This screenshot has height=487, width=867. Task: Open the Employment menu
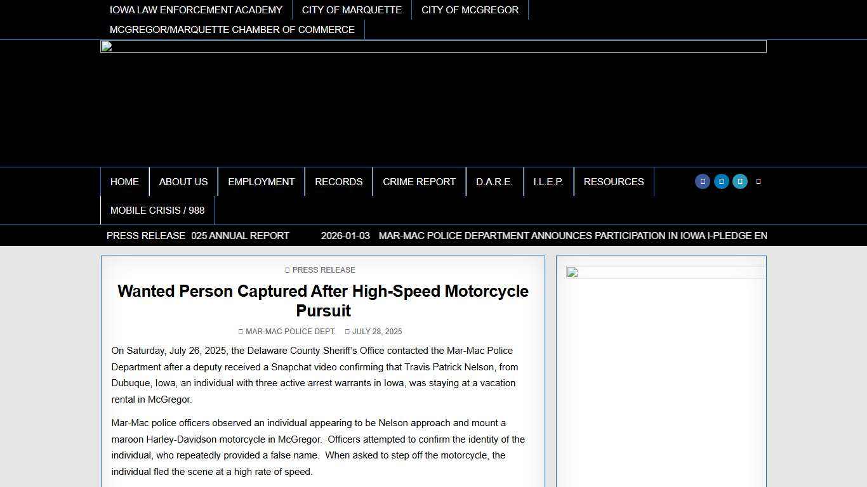(261, 182)
